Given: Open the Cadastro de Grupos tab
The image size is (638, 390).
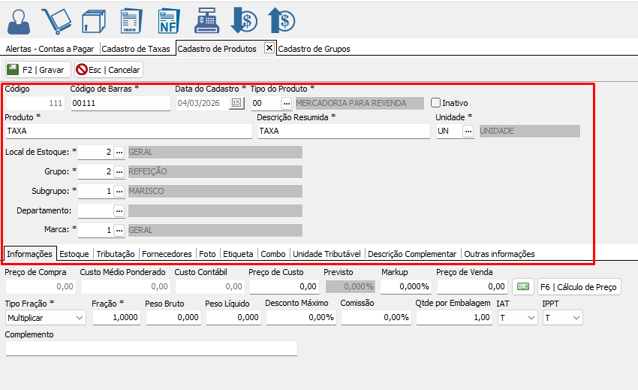Looking at the screenshot, I should tap(314, 49).
